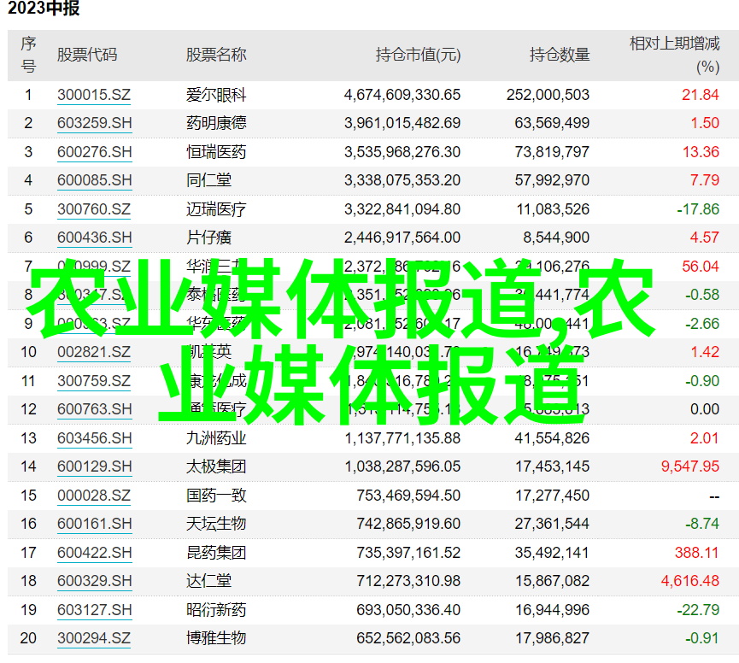Select market value 3,535,968,276.30
The height and width of the screenshot is (663, 739).
coord(402,152)
